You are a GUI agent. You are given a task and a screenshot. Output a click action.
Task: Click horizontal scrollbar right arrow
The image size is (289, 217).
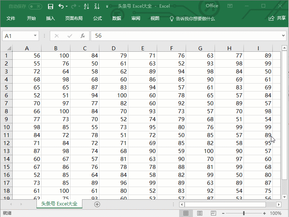(x=279, y=204)
